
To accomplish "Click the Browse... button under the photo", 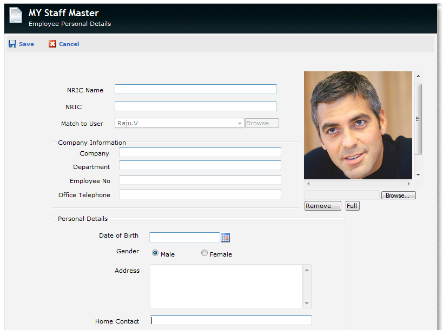I will pos(398,195).
